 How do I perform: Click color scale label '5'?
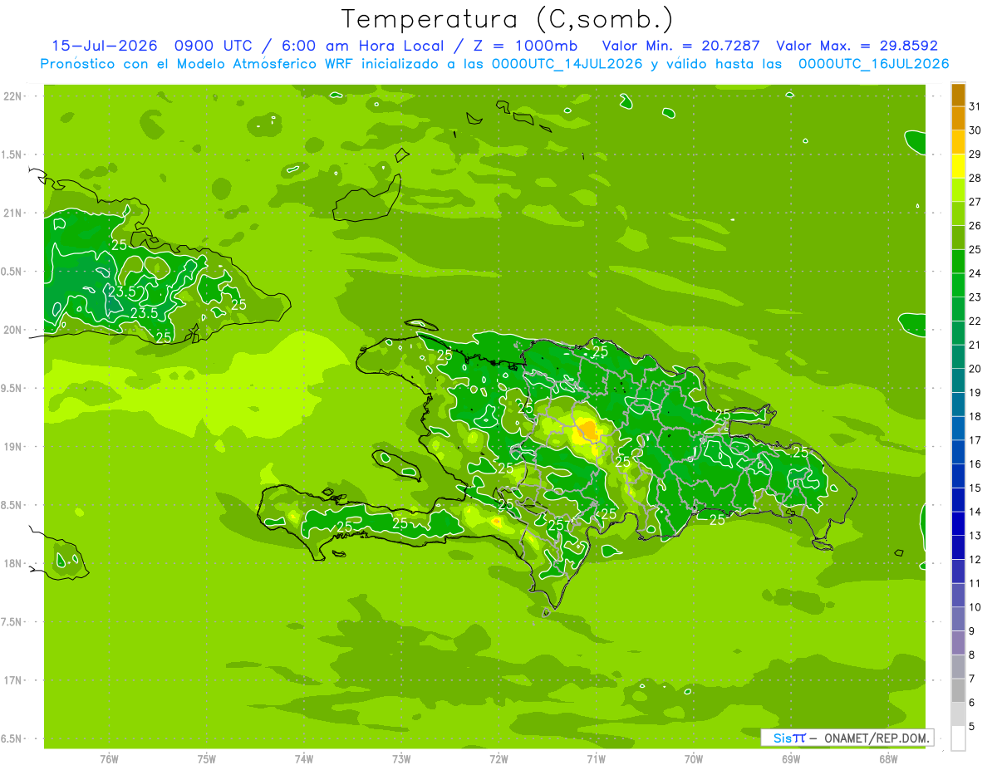pos(971,726)
